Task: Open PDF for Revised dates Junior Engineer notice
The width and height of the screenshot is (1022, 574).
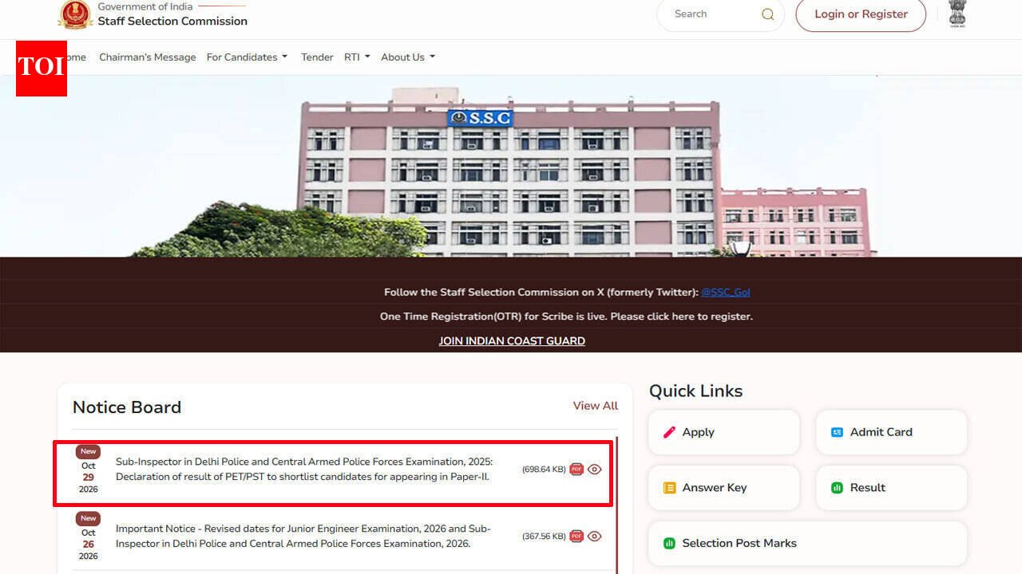Action: coord(576,537)
